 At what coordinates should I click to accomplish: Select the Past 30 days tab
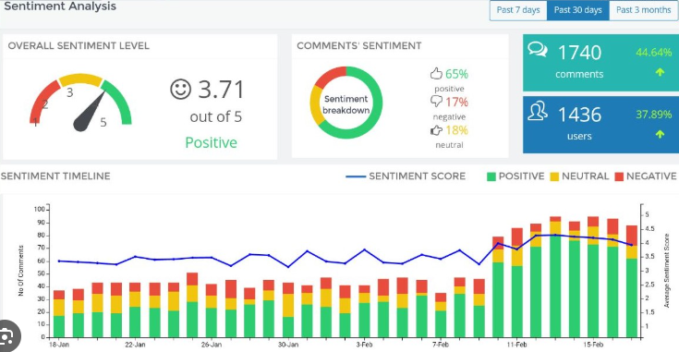578,10
